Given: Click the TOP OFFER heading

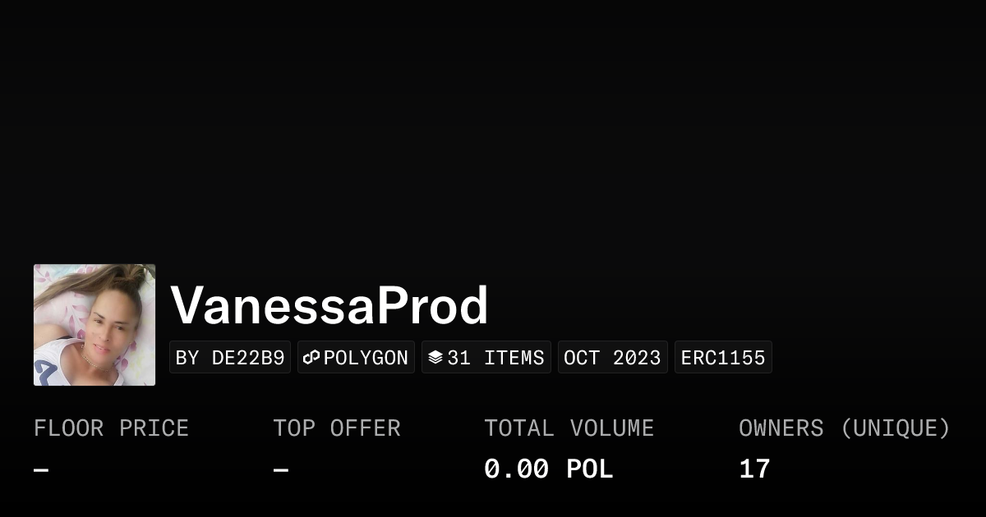Looking at the screenshot, I should click(x=337, y=428).
